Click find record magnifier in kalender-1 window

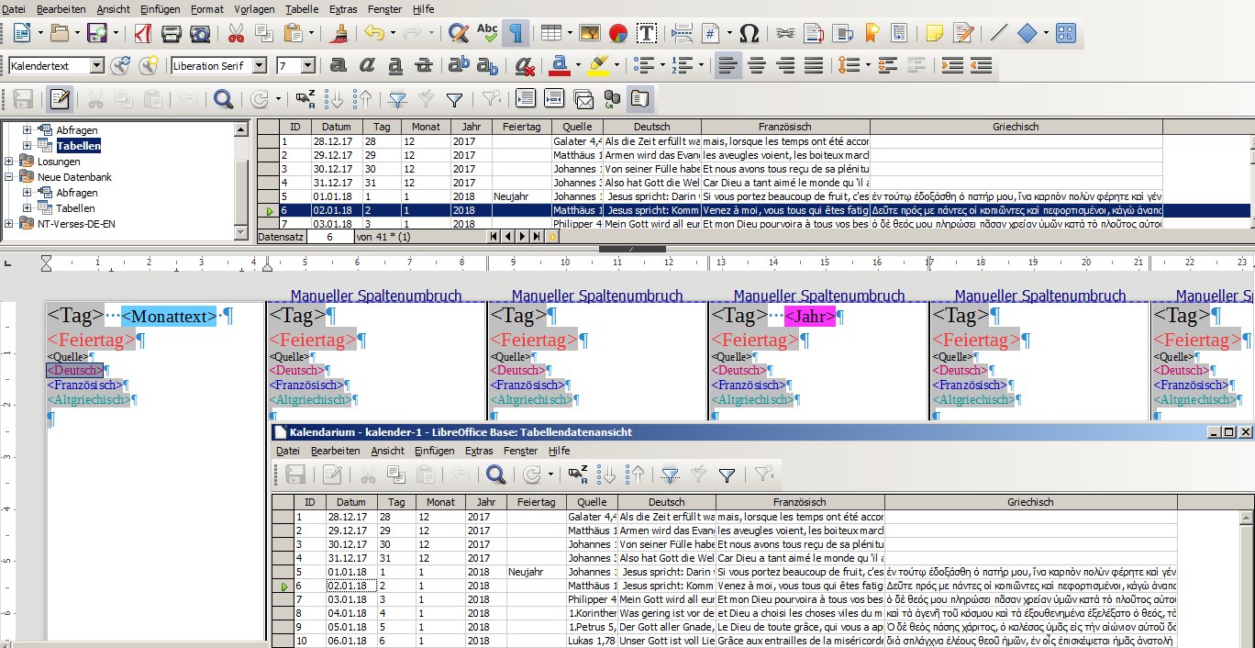click(496, 475)
